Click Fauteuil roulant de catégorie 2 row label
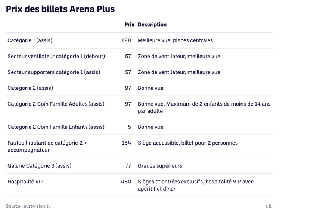 pyautogui.click(x=47, y=146)
